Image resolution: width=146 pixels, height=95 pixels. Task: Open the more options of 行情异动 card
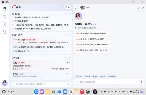(x=70, y=35)
